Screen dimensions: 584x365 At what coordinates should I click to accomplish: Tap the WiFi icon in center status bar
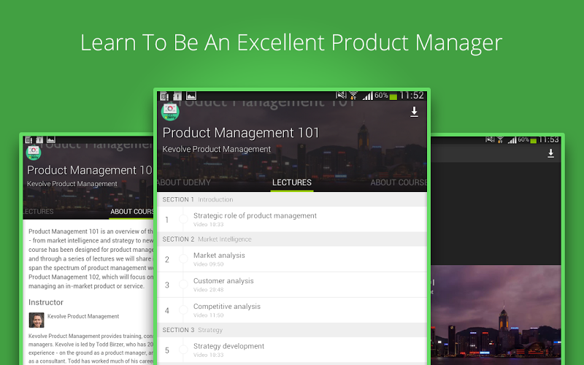coord(353,96)
